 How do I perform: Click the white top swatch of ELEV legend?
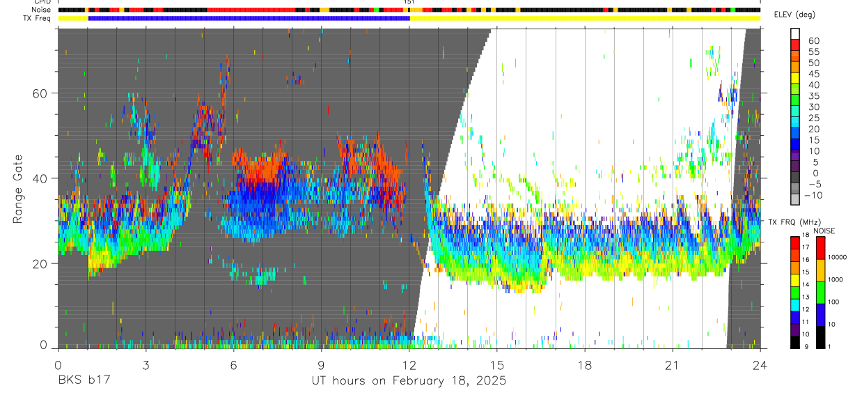(795, 35)
